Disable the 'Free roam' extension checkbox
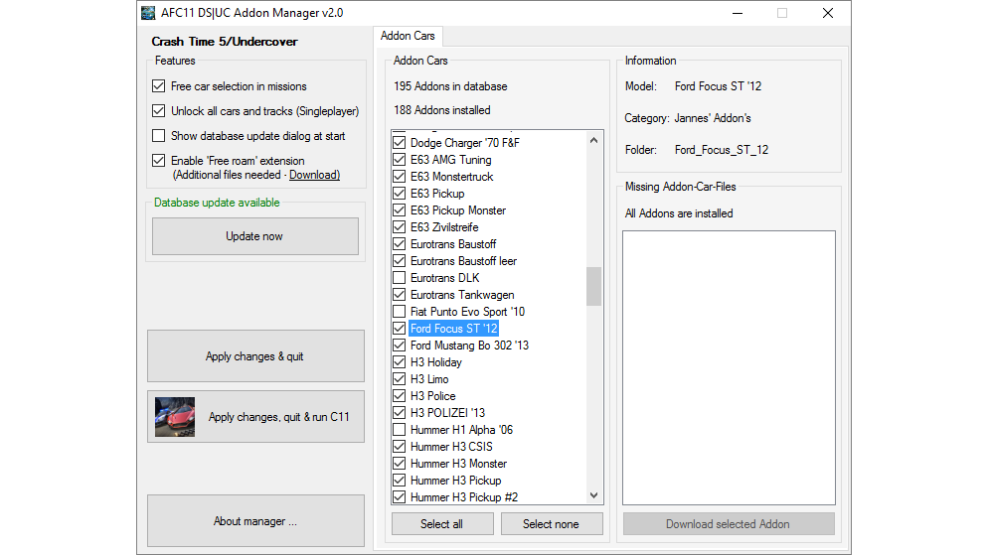 pyautogui.click(x=159, y=161)
